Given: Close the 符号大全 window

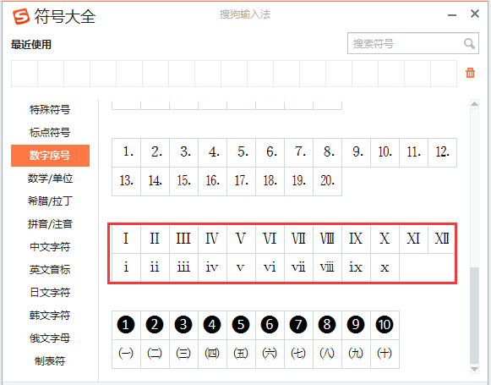Looking at the screenshot, I should (475, 14).
